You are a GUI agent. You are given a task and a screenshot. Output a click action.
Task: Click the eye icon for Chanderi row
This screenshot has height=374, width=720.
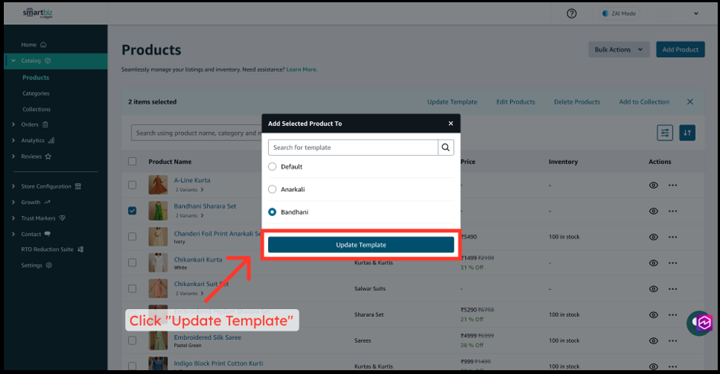(654, 237)
